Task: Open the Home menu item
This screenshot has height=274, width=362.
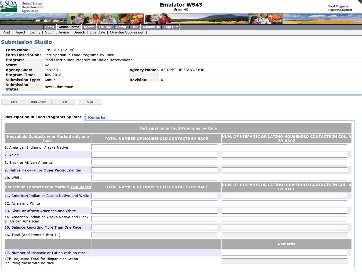Action: tap(50, 27)
